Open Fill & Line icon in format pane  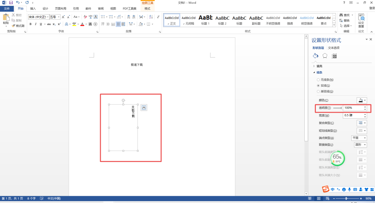pos(315,56)
